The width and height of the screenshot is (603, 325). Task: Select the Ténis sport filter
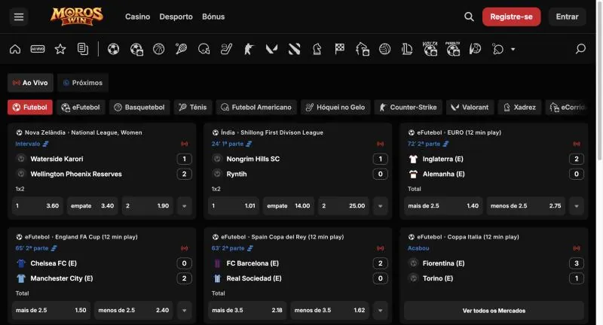click(x=193, y=108)
